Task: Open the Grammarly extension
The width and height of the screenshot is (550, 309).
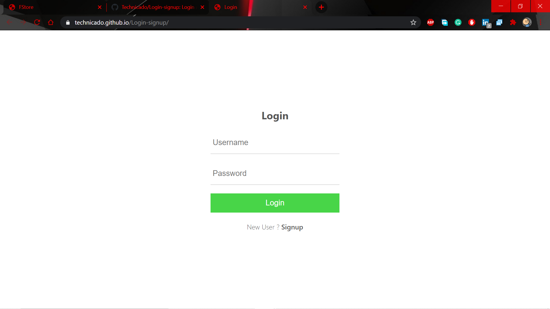Action: click(458, 22)
